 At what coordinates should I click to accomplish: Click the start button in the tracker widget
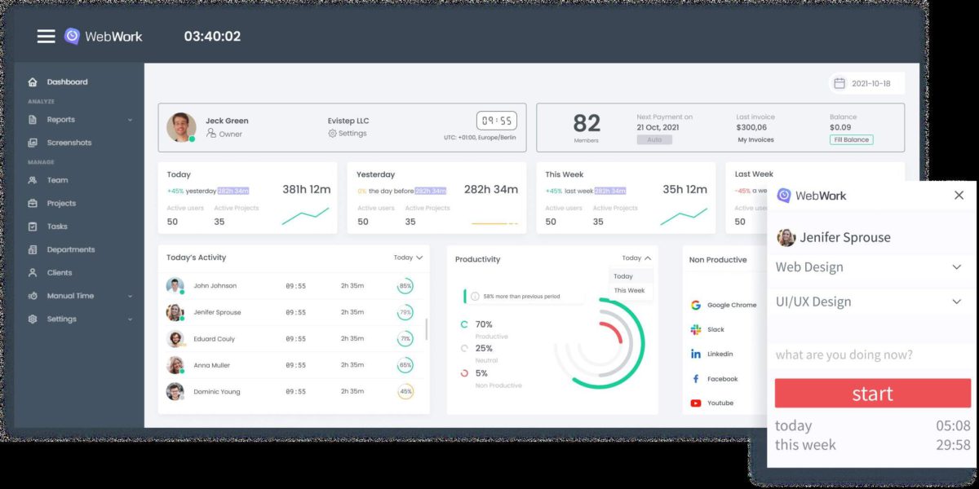[871, 393]
